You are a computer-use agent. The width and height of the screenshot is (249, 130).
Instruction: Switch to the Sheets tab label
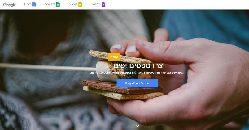click(x=50, y=4)
